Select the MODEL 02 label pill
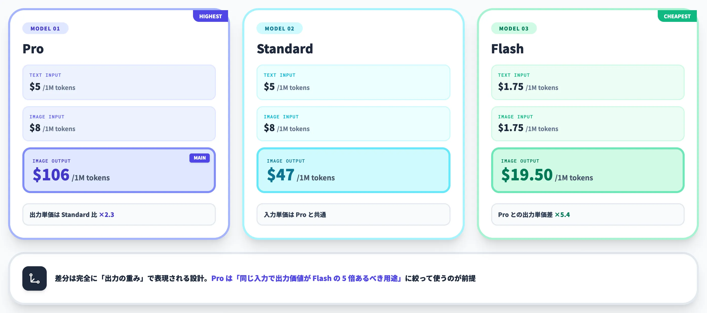The height and width of the screenshot is (313, 707). tap(279, 28)
